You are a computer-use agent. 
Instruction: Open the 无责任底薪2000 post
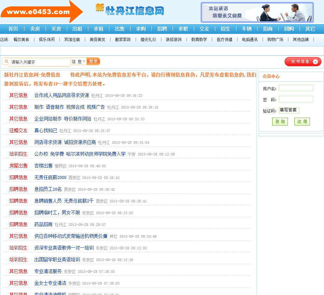[50, 178]
